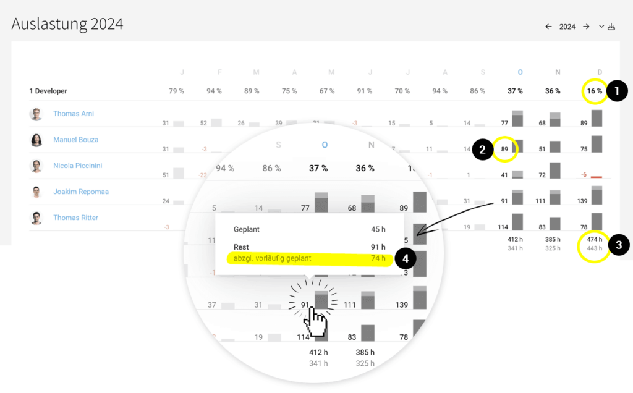Select the December column header 'D'
The width and height of the screenshot is (633, 393).
[600, 72]
